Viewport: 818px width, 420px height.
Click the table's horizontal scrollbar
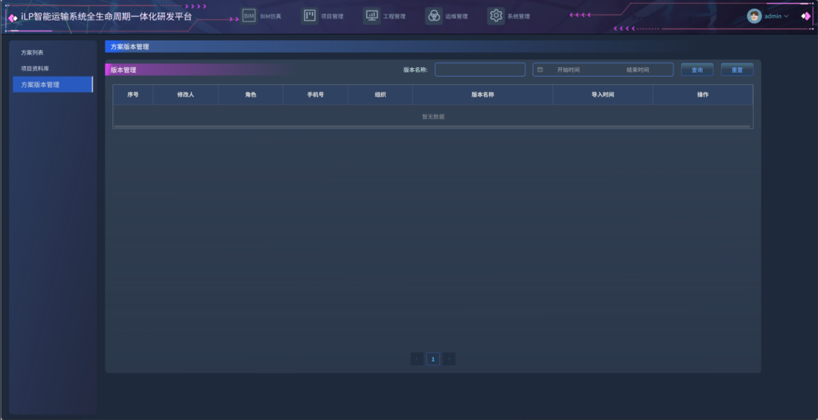click(432, 126)
